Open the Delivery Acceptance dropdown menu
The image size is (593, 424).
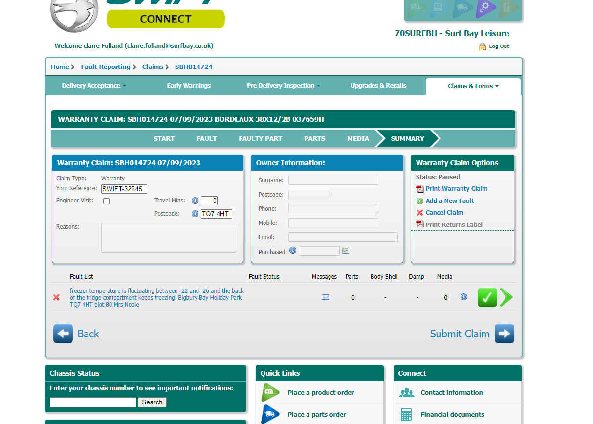[x=94, y=86]
